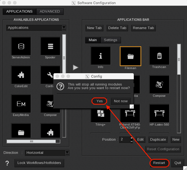Click the Reset Configuration button

[x=163, y=149]
